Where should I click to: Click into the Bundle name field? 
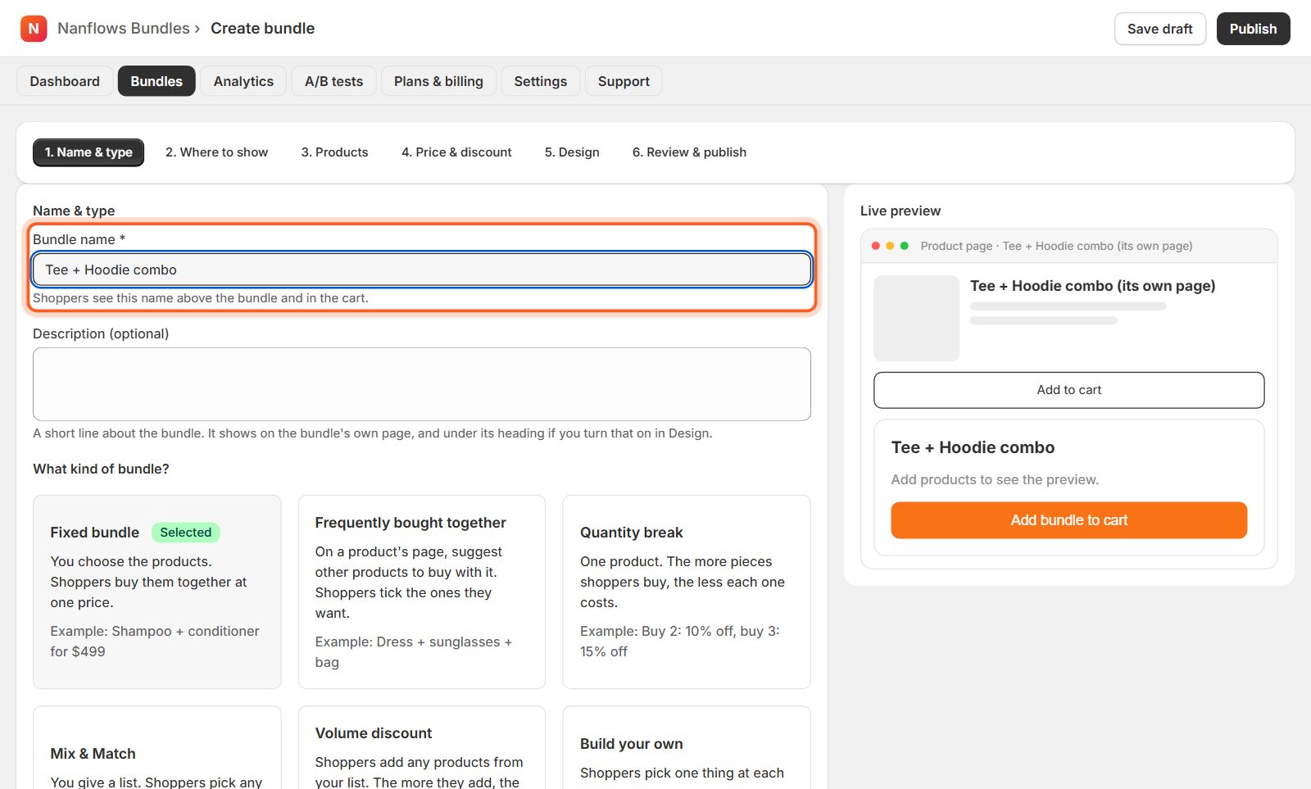coord(422,270)
